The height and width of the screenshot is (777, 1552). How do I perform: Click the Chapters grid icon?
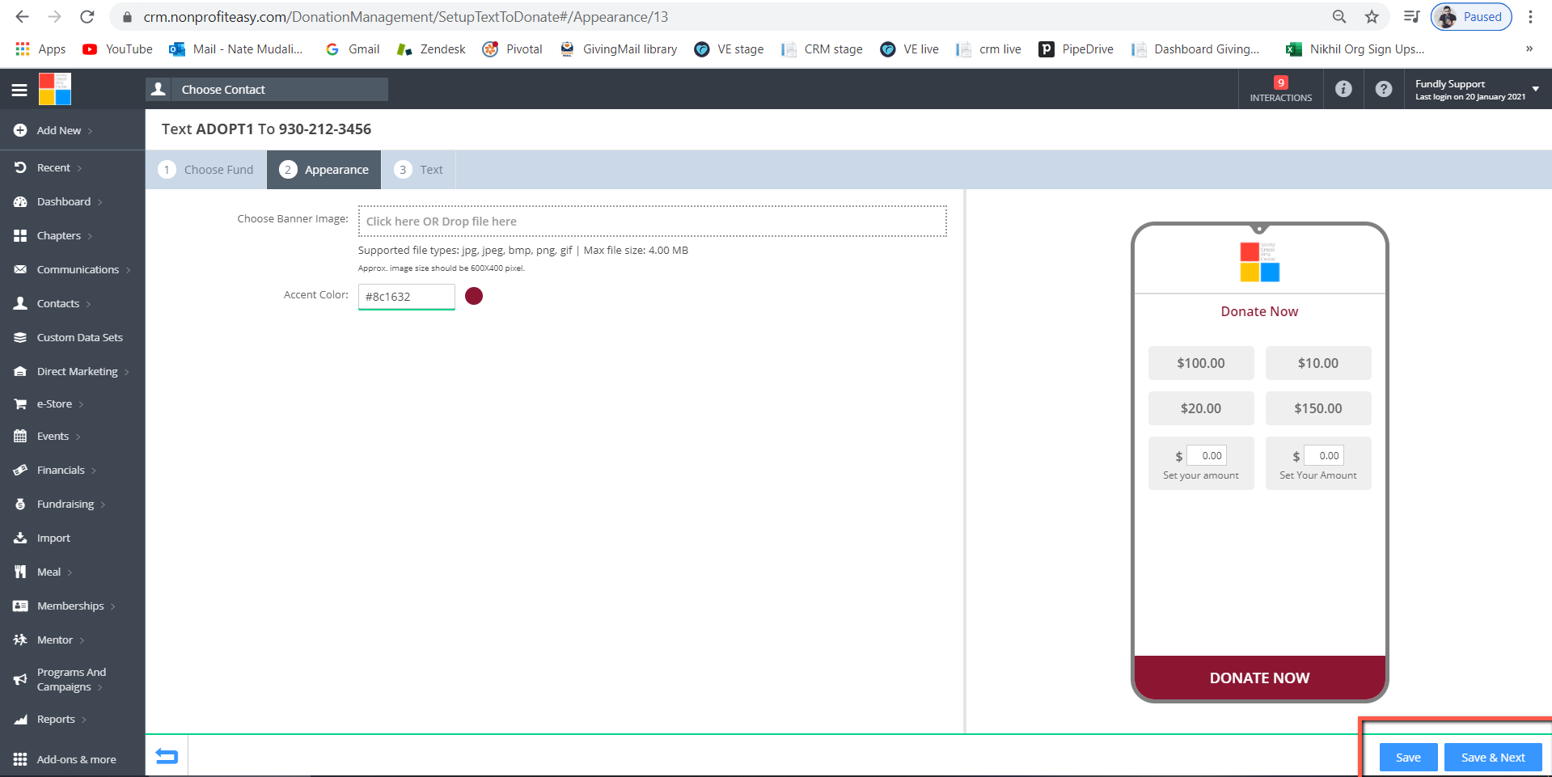[20, 235]
